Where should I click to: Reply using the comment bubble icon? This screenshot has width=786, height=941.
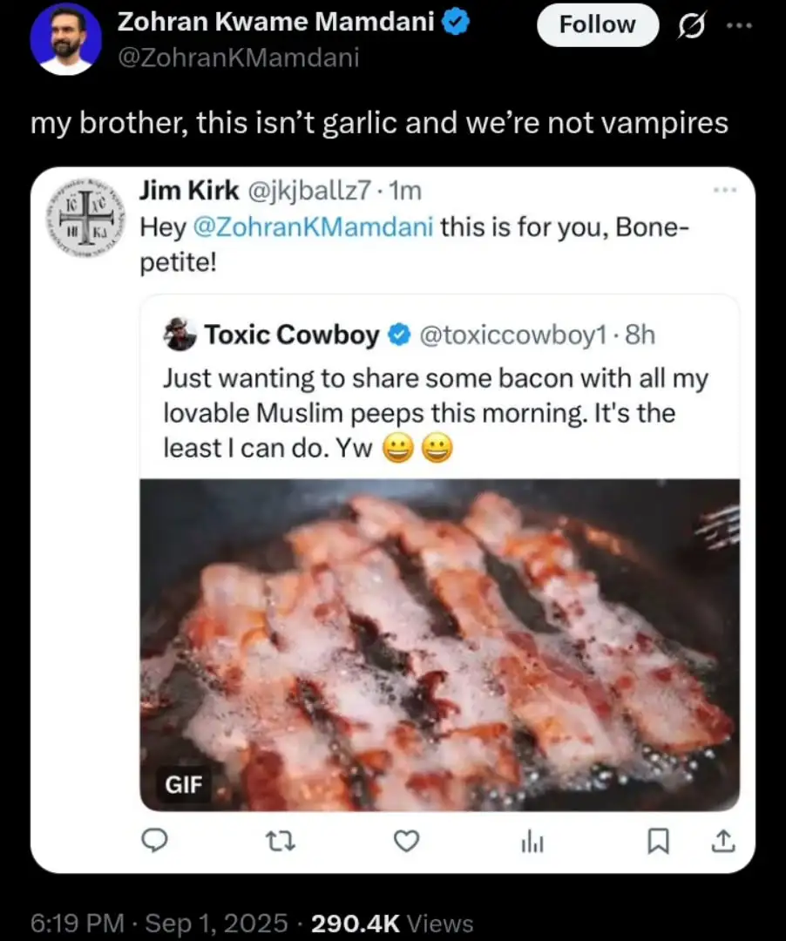point(154,840)
